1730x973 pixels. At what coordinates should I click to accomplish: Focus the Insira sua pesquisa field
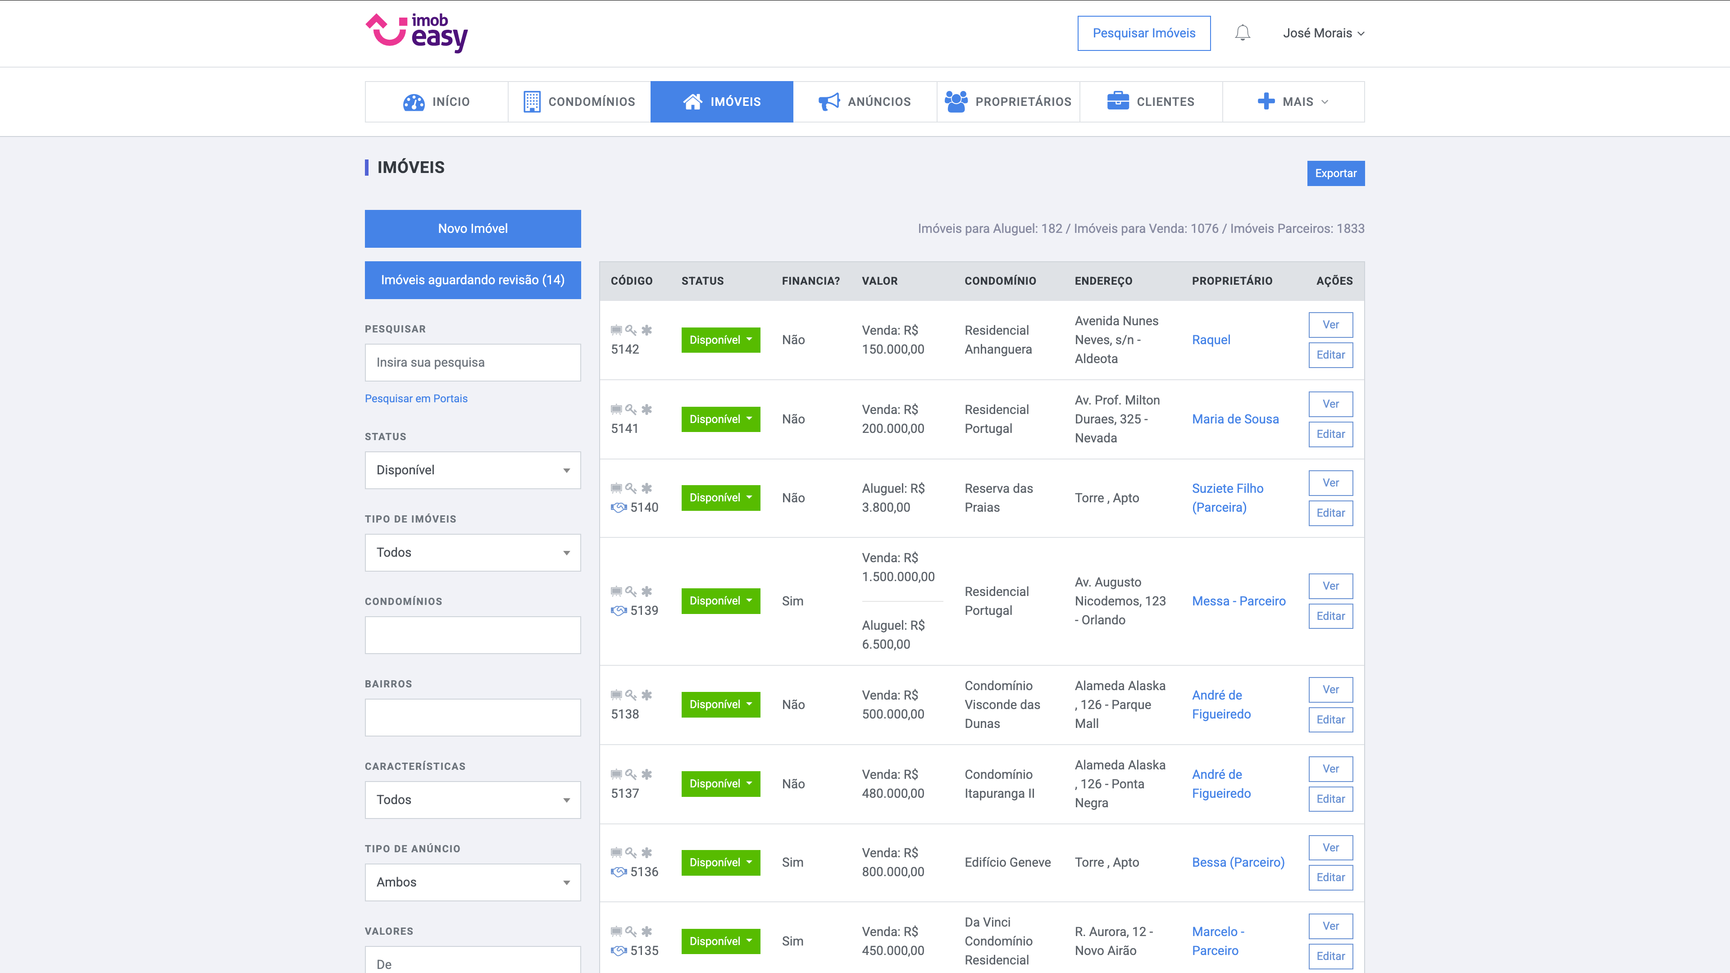click(x=472, y=363)
